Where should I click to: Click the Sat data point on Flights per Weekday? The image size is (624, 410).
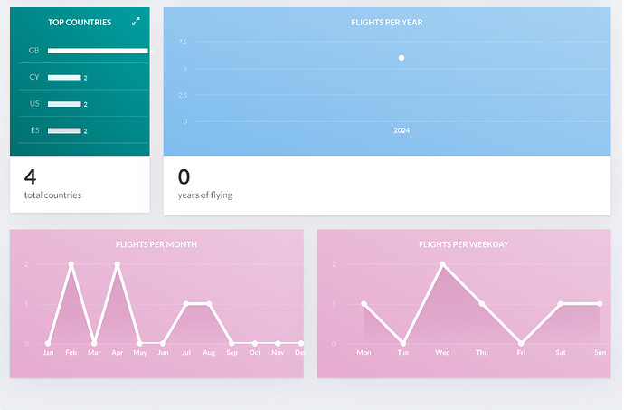[561, 303]
